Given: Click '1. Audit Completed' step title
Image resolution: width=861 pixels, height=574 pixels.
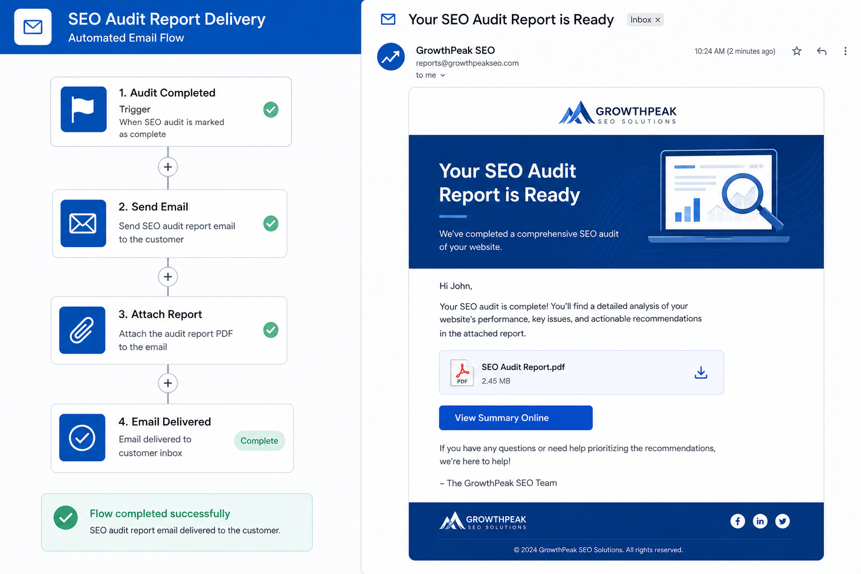Looking at the screenshot, I should 167,93.
